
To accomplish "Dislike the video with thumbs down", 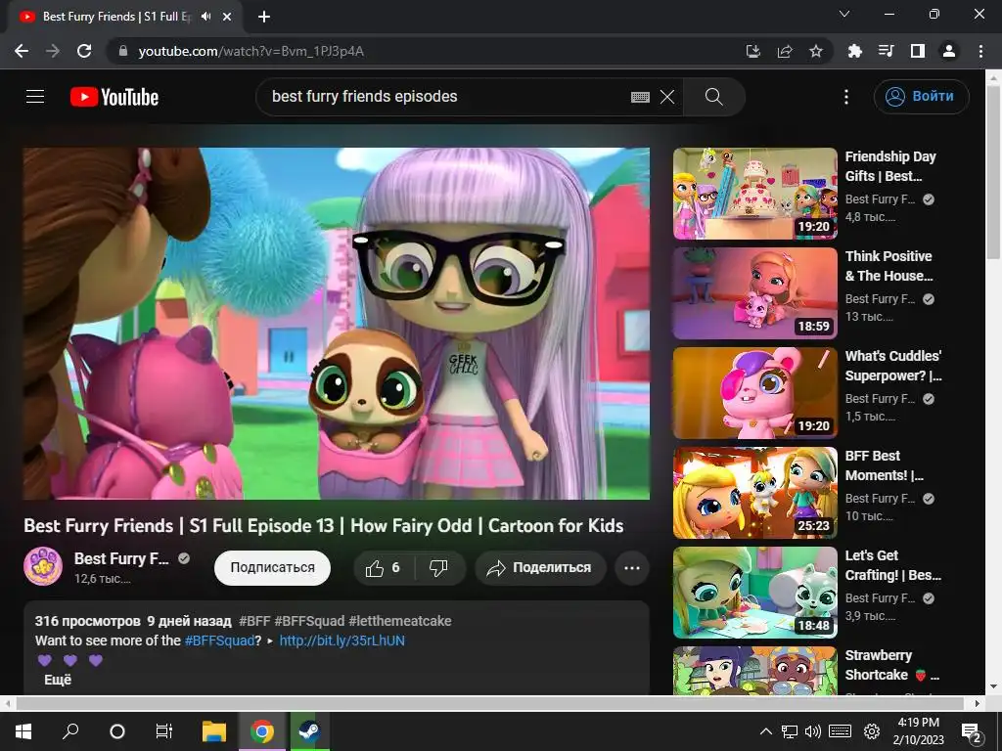I will (x=438, y=568).
